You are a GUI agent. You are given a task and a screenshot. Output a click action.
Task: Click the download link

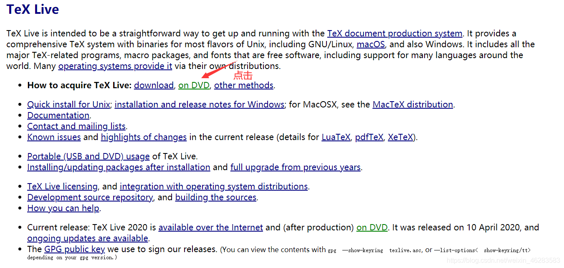[x=154, y=85]
